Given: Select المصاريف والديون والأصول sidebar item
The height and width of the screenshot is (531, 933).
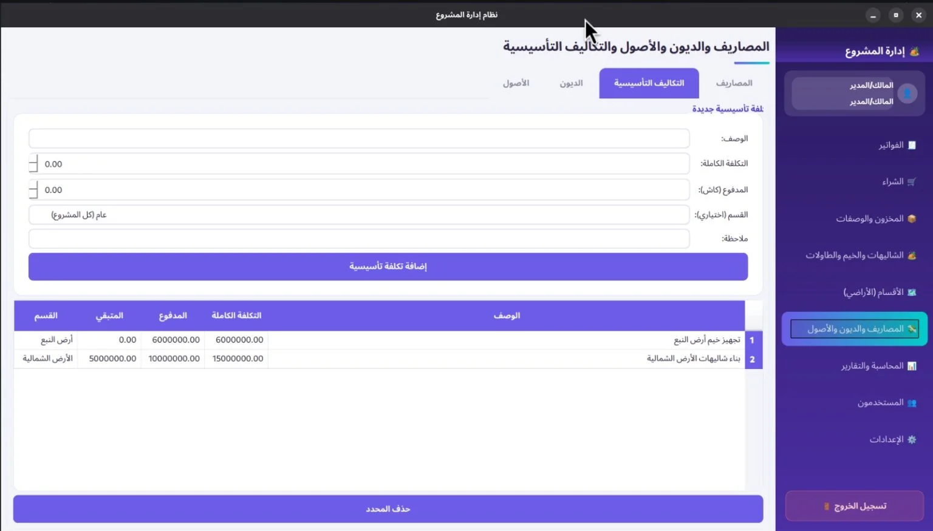Looking at the screenshot, I should point(854,329).
